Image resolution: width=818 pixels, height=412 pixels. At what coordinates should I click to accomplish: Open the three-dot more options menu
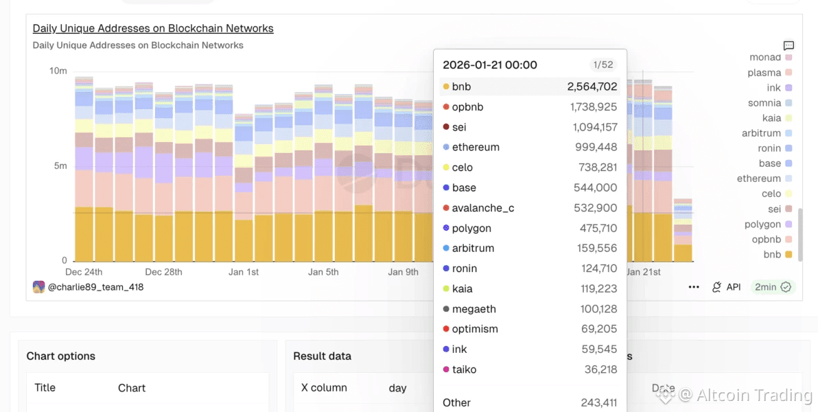click(x=694, y=287)
